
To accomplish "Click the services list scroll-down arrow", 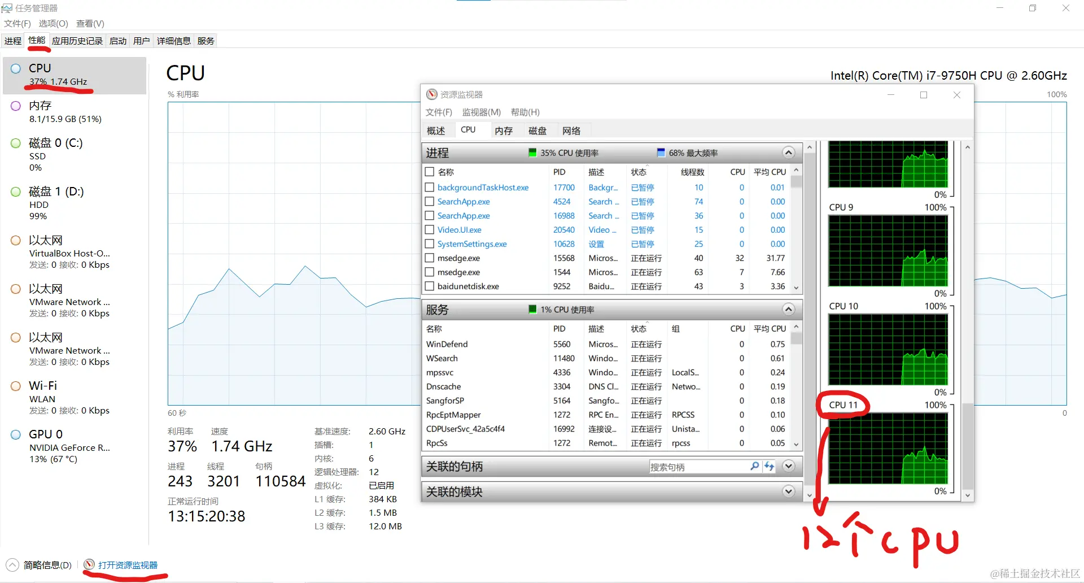I will (x=796, y=444).
